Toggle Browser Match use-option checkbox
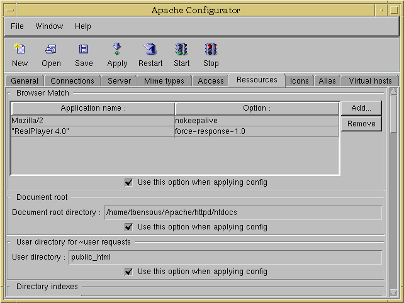The width and height of the screenshot is (404, 303). click(x=128, y=182)
